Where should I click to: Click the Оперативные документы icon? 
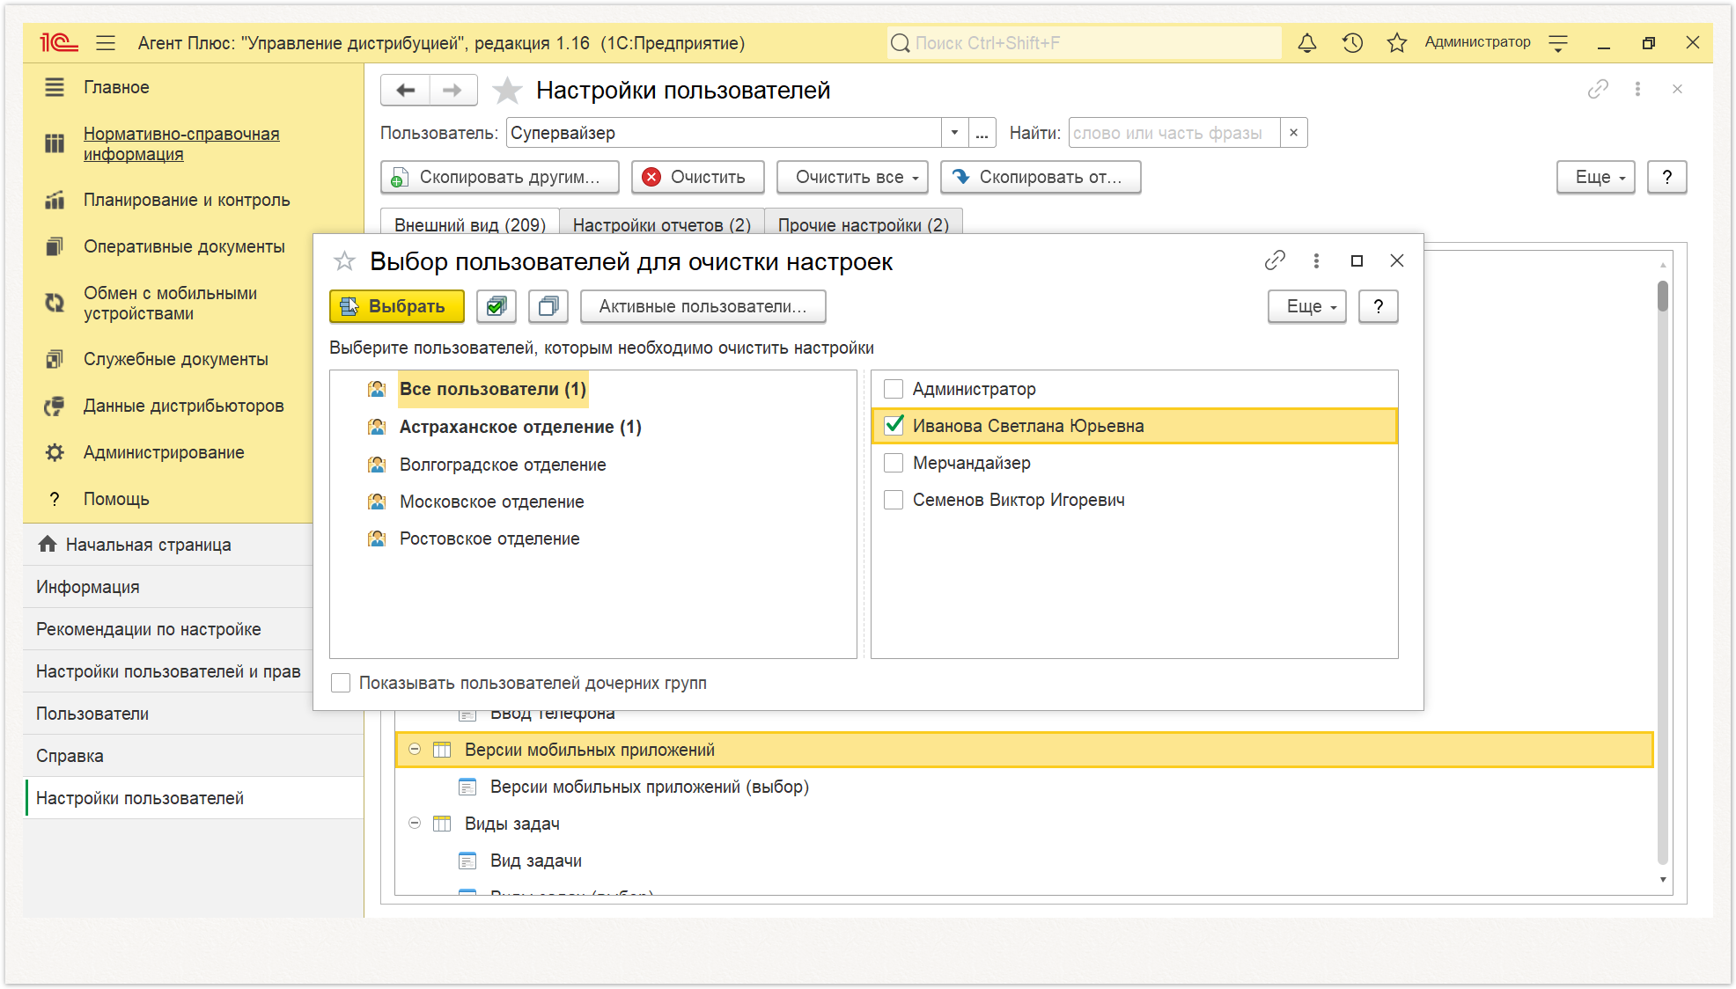(x=55, y=246)
